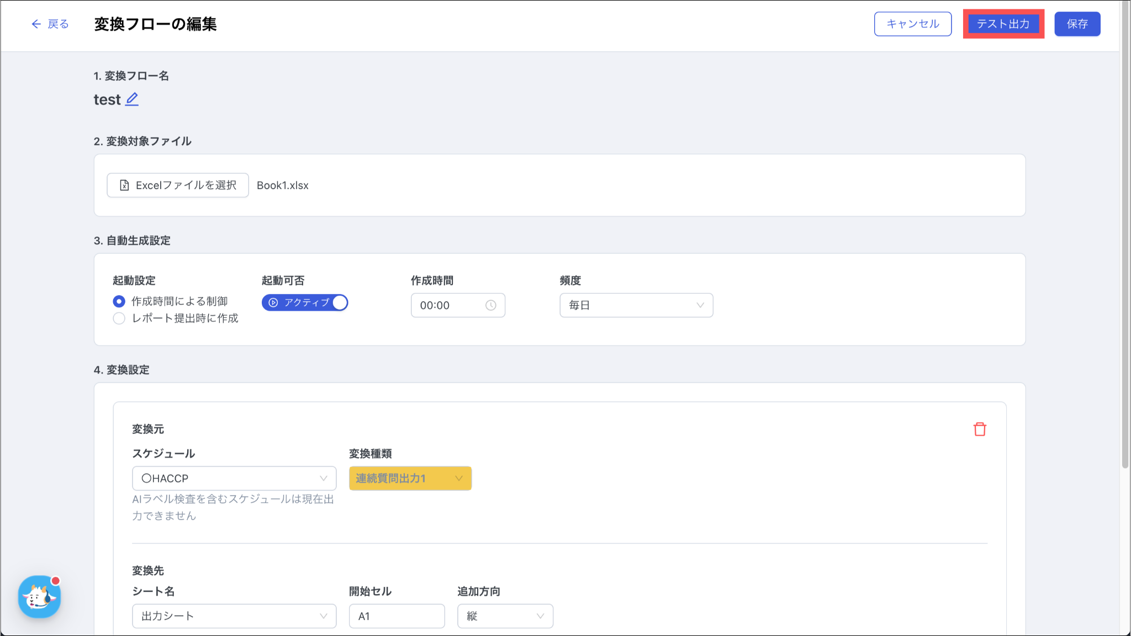The image size is (1131, 636).
Task: Open the mascot chat assistant icon
Action: pos(39,597)
